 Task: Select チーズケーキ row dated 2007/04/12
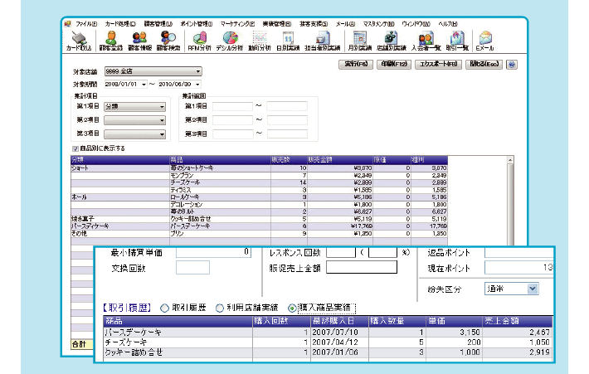click(328, 342)
